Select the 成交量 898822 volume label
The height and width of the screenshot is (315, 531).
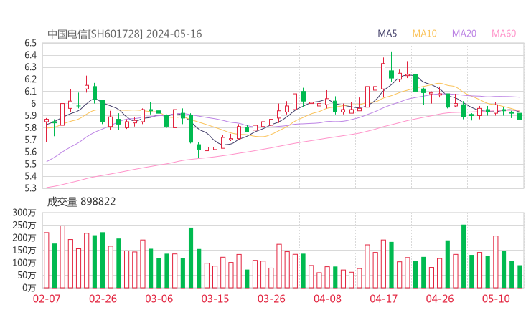pos(81,202)
